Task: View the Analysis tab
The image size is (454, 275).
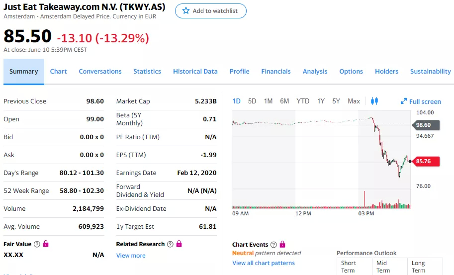Action: (x=315, y=72)
